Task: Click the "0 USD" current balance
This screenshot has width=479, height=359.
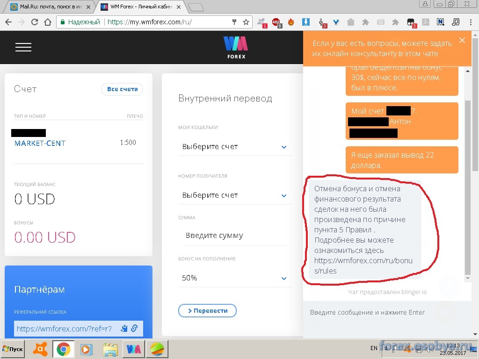Action: coord(35,199)
